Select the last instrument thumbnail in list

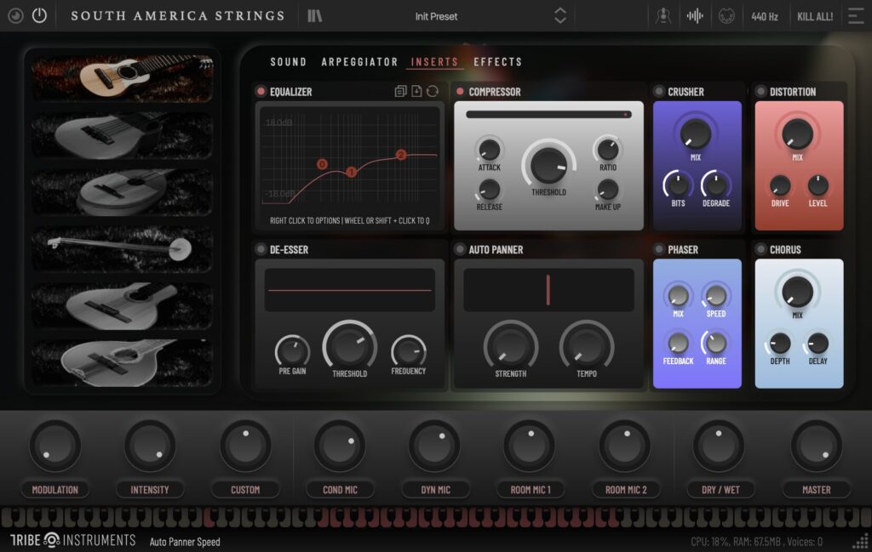click(x=123, y=362)
